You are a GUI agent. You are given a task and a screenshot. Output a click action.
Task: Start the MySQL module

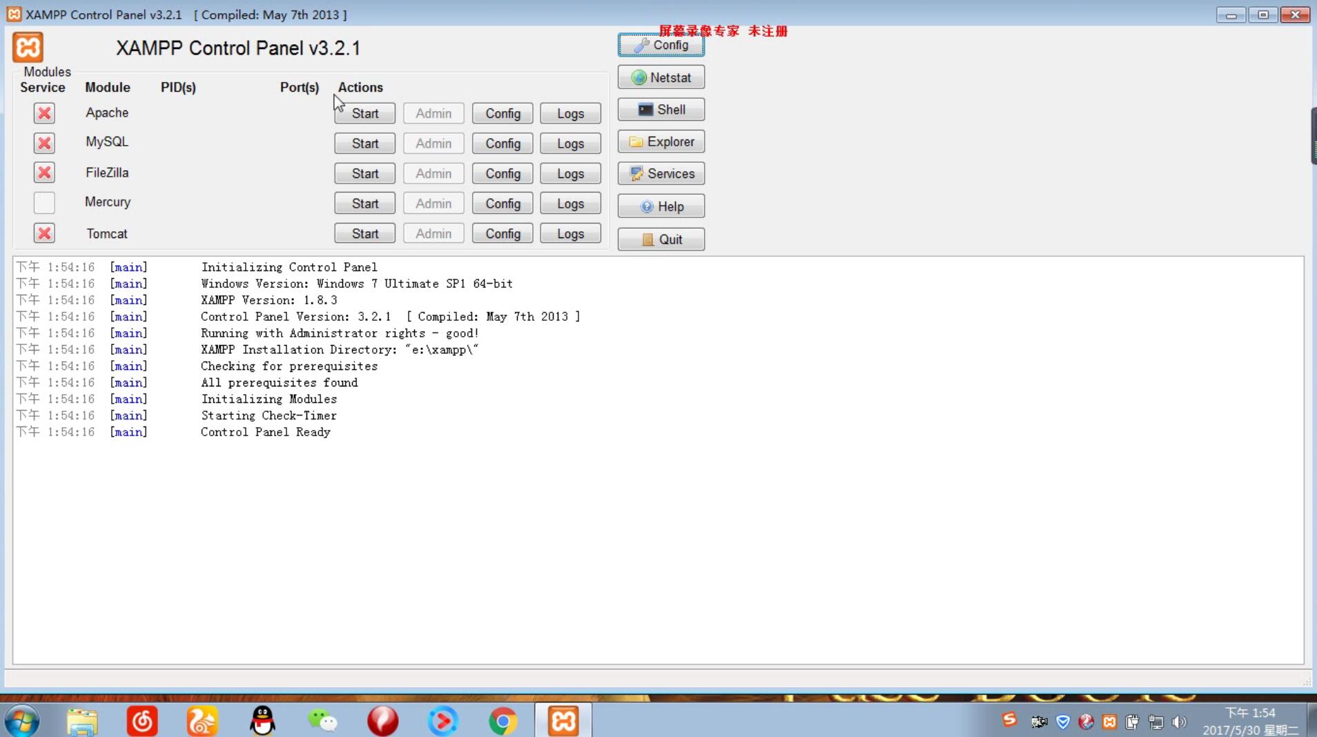[364, 144]
